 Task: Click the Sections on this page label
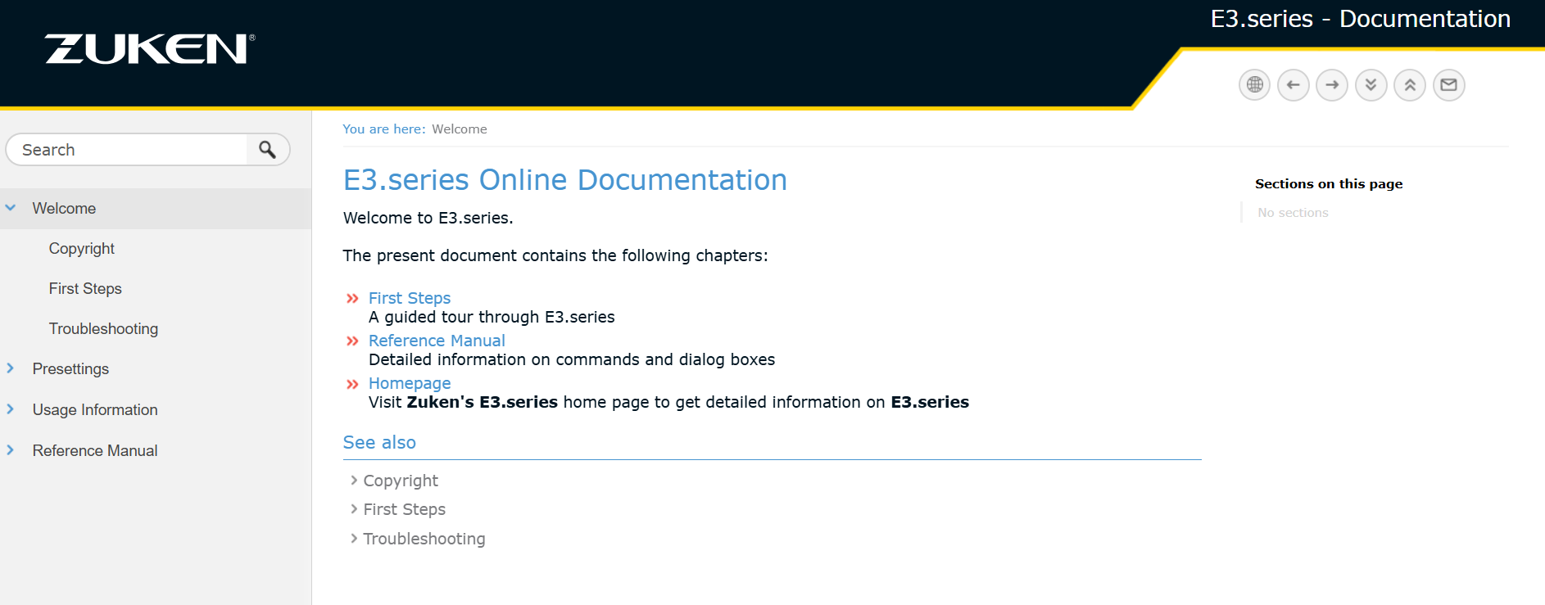1329,184
